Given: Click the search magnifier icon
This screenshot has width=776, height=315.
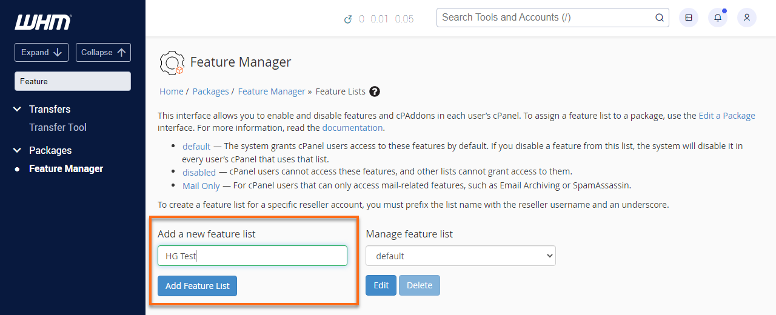Looking at the screenshot, I should [x=660, y=18].
